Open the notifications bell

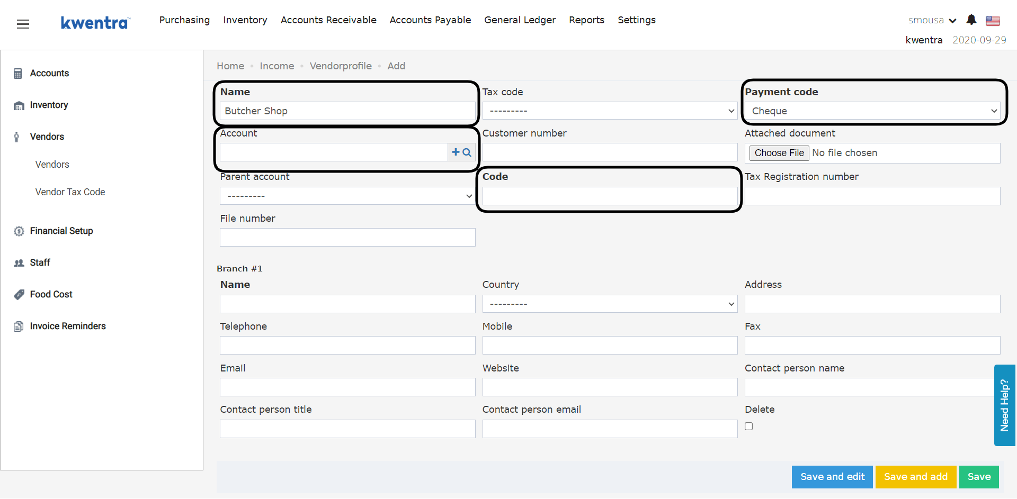(971, 20)
